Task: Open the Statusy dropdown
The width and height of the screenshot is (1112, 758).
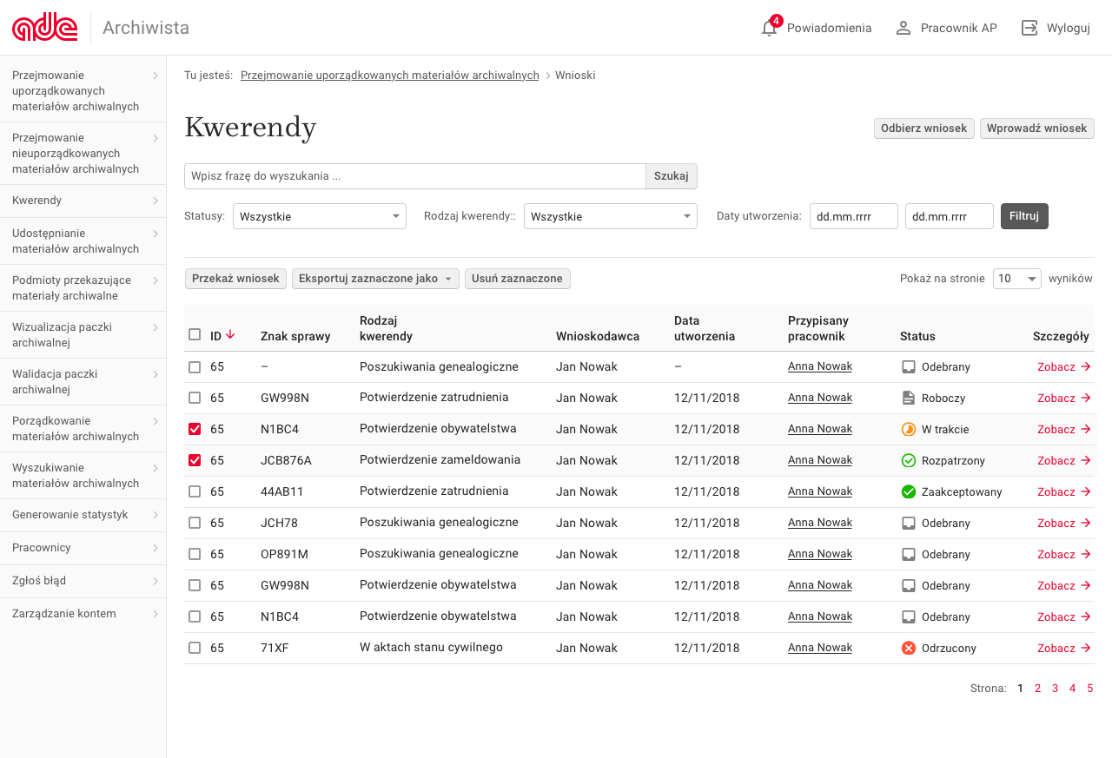Action: (319, 216)
